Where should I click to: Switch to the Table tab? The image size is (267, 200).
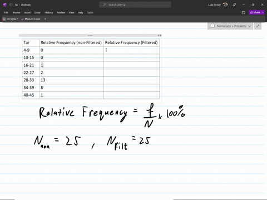[90, 13]
